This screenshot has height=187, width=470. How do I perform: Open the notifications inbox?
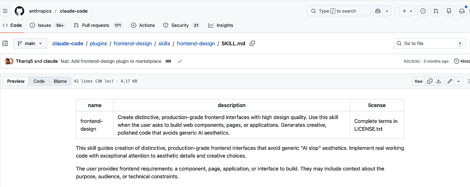(462, 11)
